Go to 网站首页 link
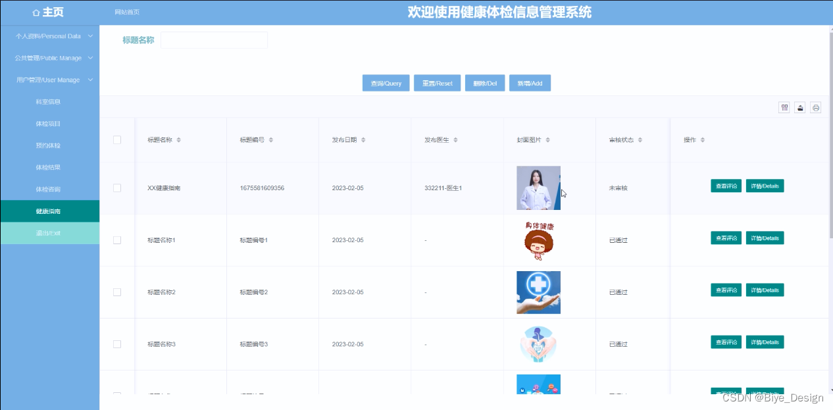The width and height of the screenshot is (833, 410). tap(127, 13)
